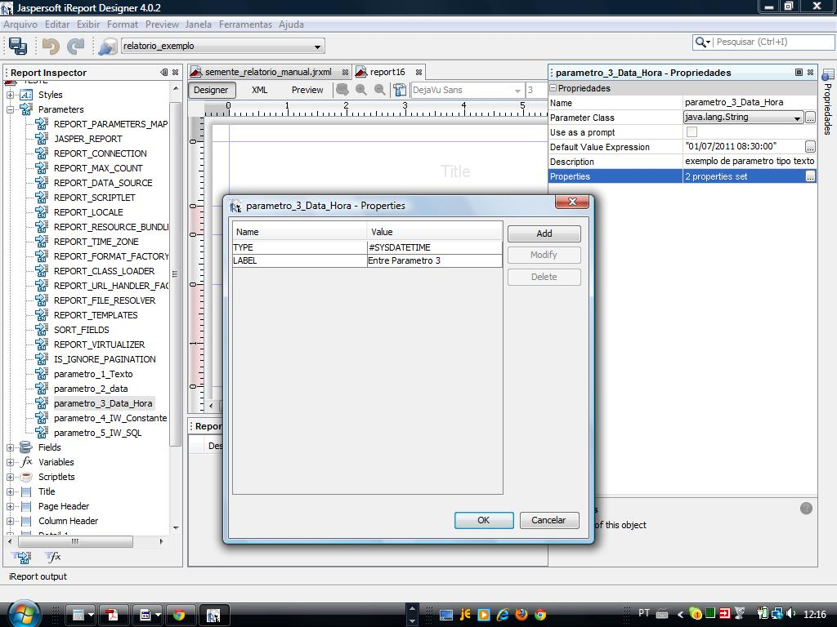837x627 pixels.
Task: Click the parameters filter icon below Report Inspector
Action: coord(23,558)
